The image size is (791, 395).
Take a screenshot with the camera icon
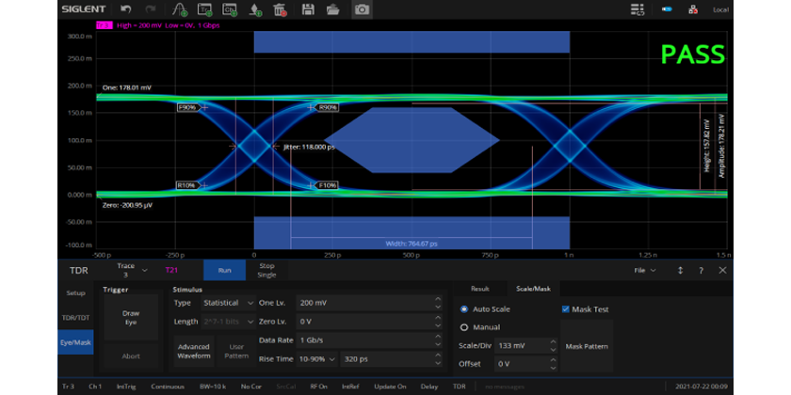point(361,9)
